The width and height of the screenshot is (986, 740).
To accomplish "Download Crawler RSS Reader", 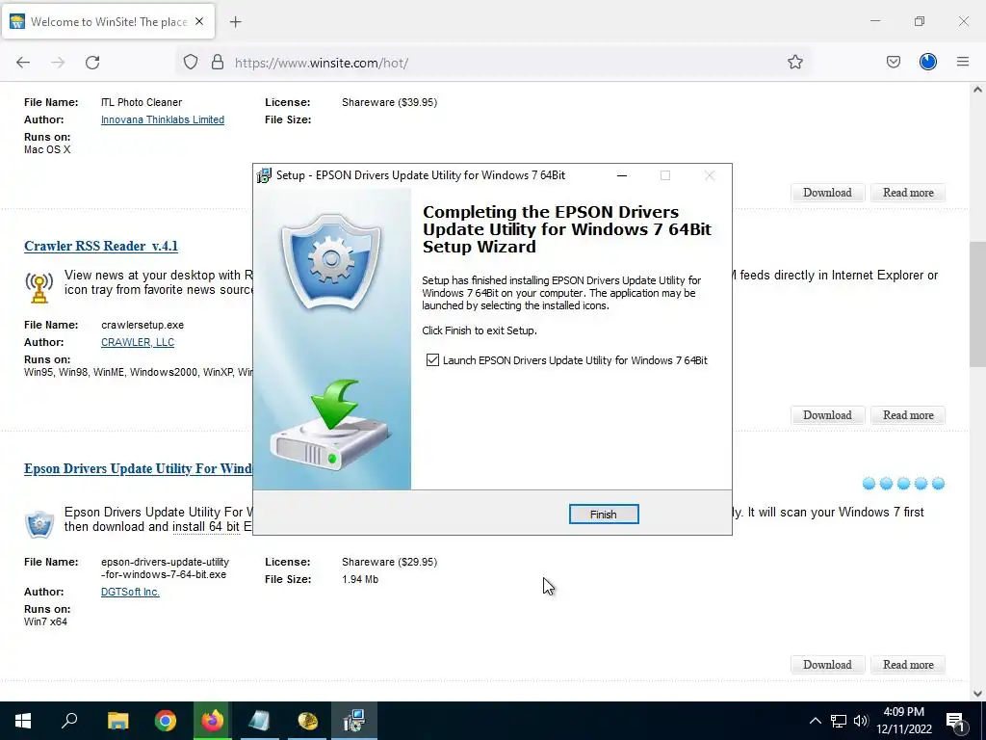I will tap(827, 415).
